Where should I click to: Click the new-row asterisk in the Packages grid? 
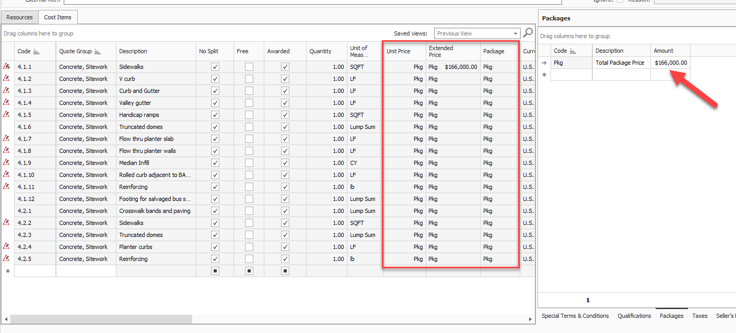(544, 75)
